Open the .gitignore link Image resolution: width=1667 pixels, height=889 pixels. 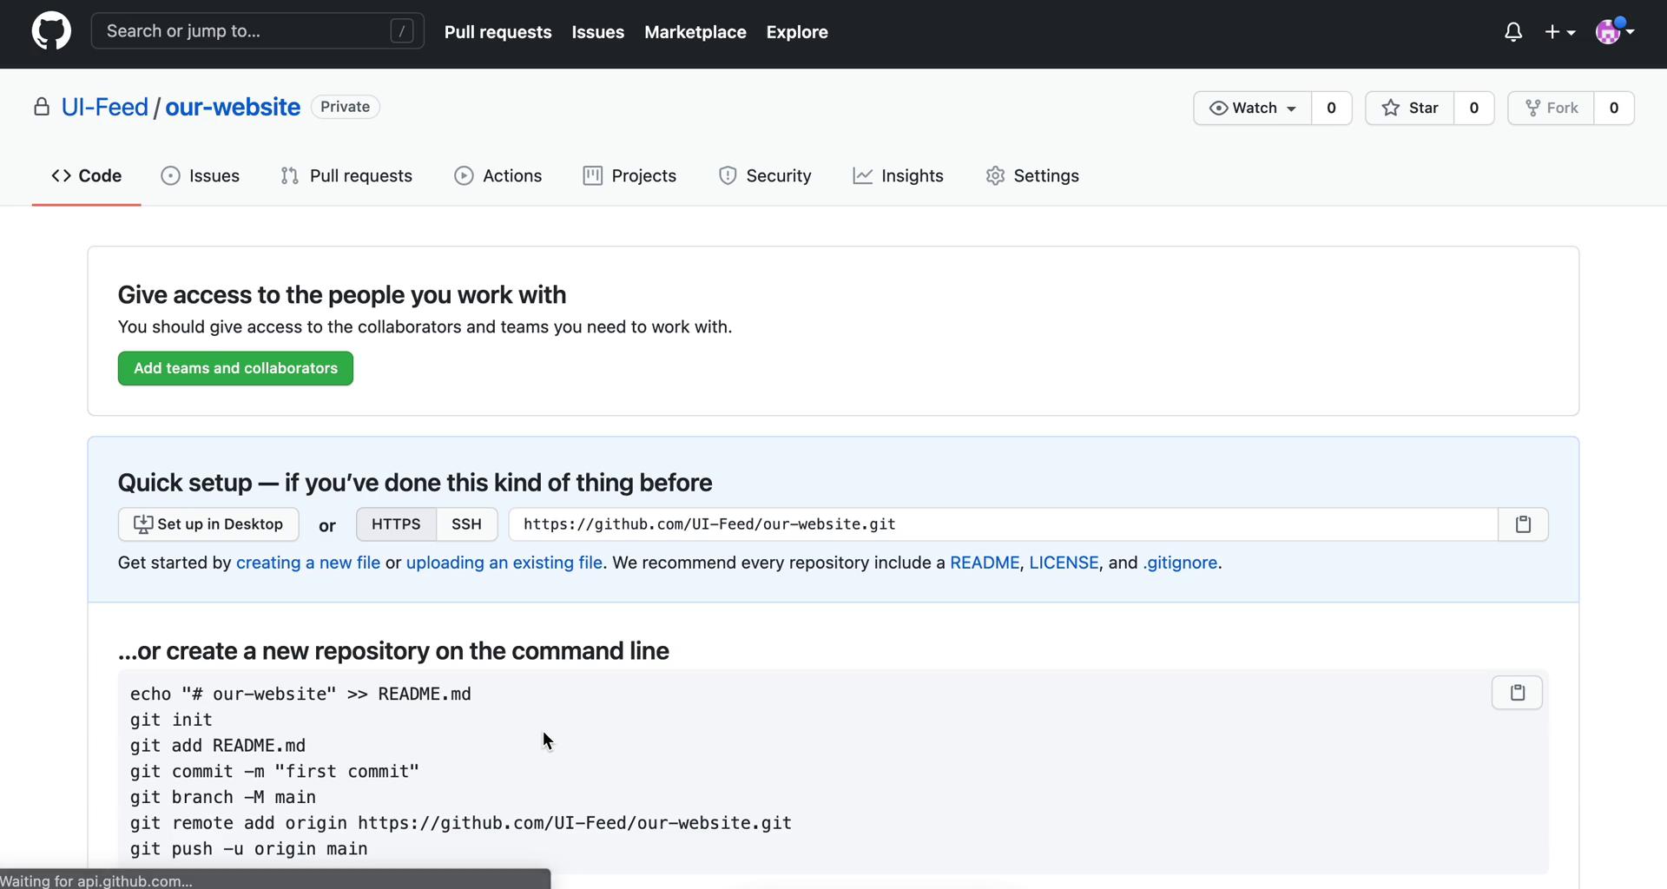click(x=1180, y=563)
